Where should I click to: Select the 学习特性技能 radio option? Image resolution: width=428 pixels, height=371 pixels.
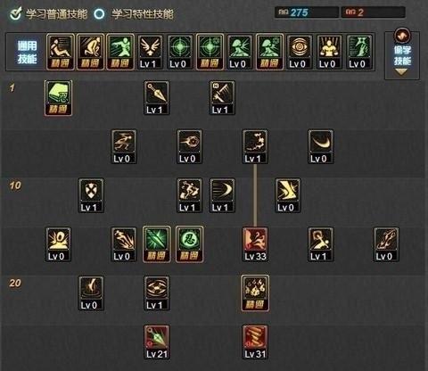tap(99, 13)
